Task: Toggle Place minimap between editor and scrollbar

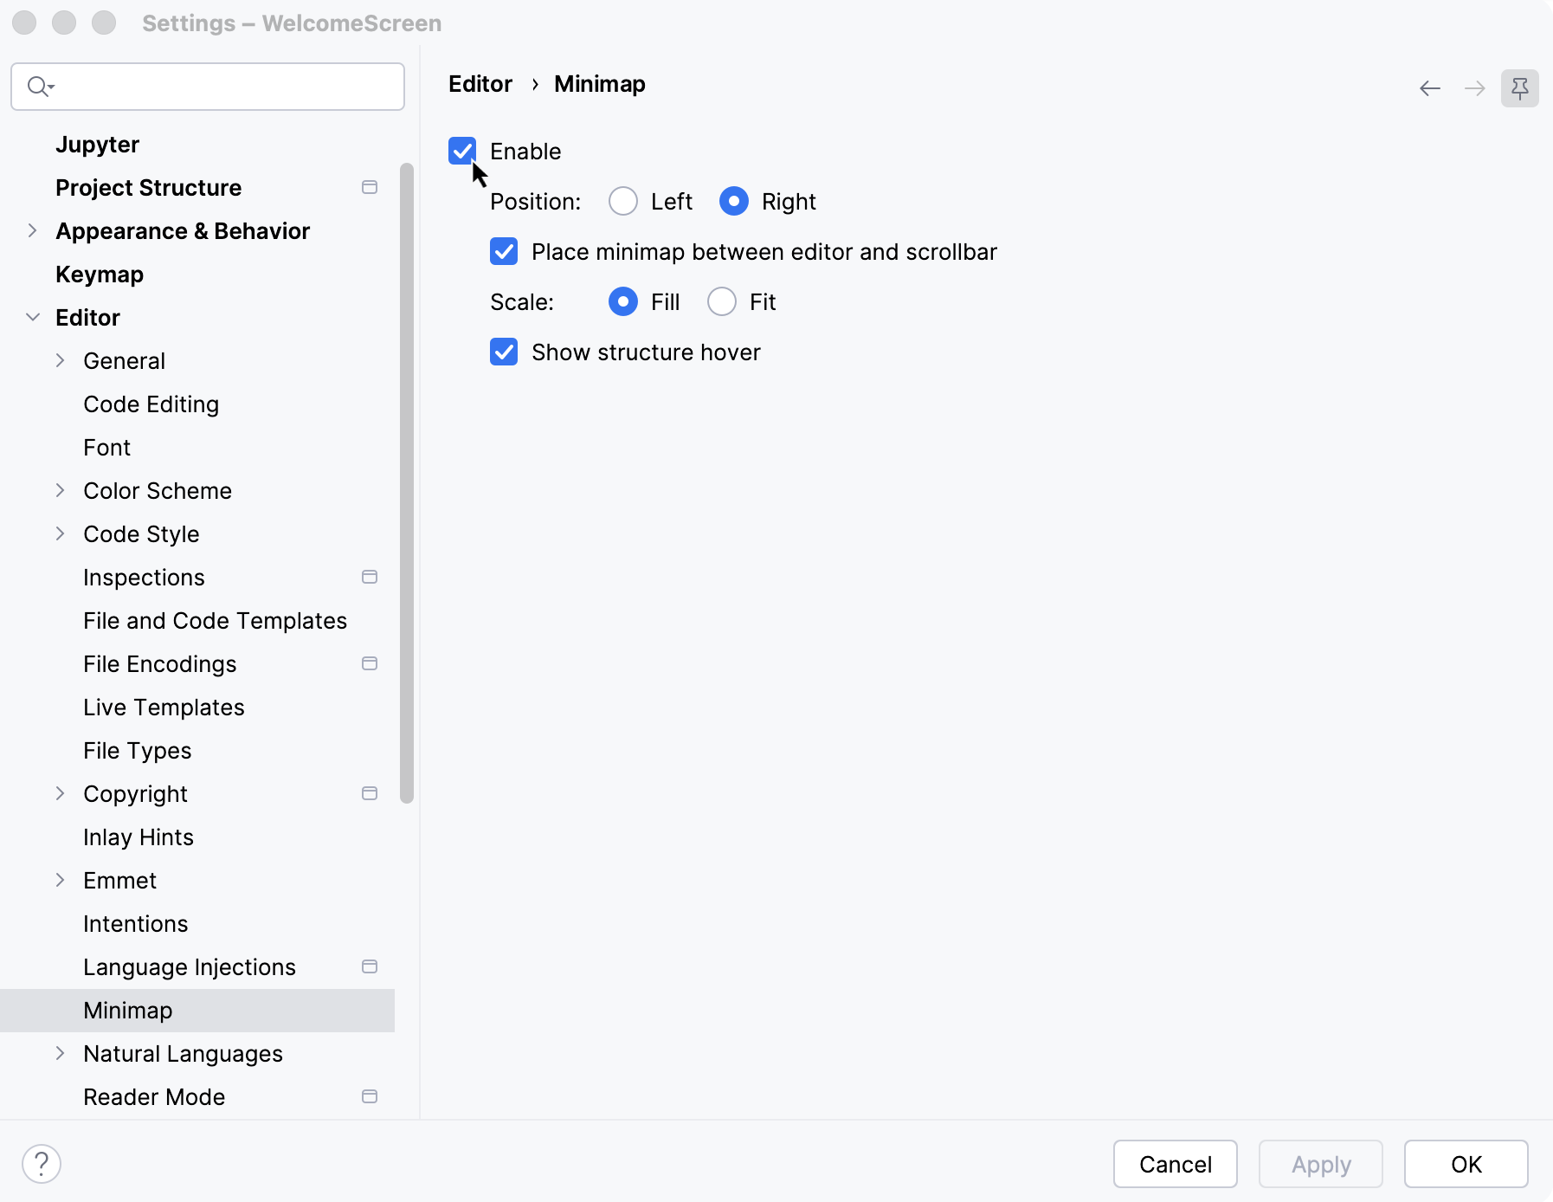Action: pyautogui.click(x=504, y=251)
